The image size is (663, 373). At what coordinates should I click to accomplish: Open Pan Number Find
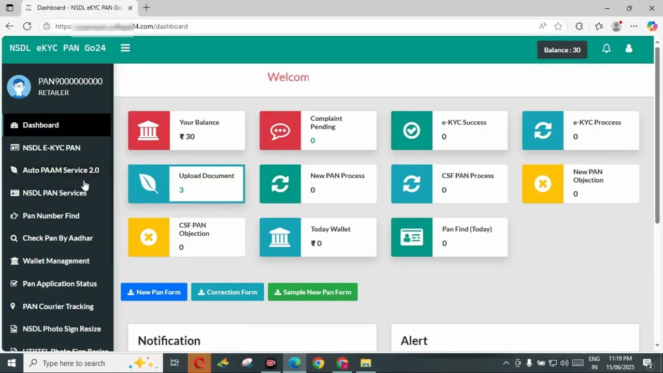pos(56,216)
